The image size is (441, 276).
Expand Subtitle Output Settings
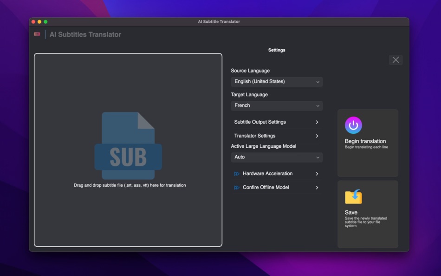pyautogui.click(x=276, y=122)
